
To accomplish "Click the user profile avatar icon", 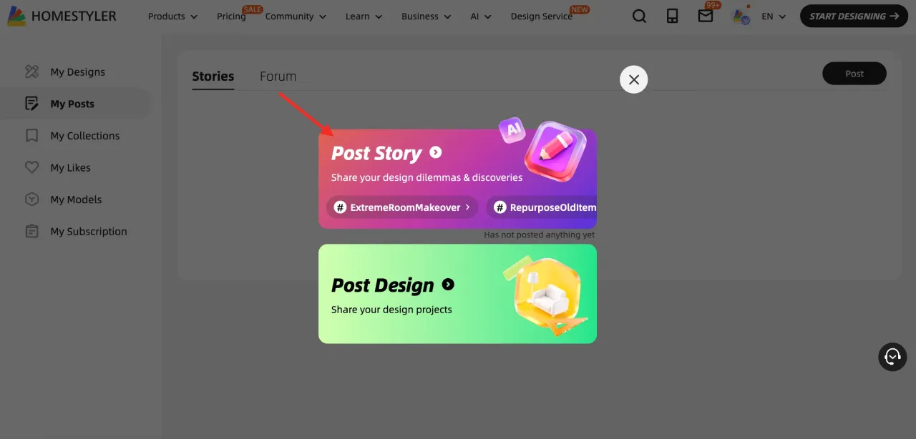I will (x=741, y=16).
